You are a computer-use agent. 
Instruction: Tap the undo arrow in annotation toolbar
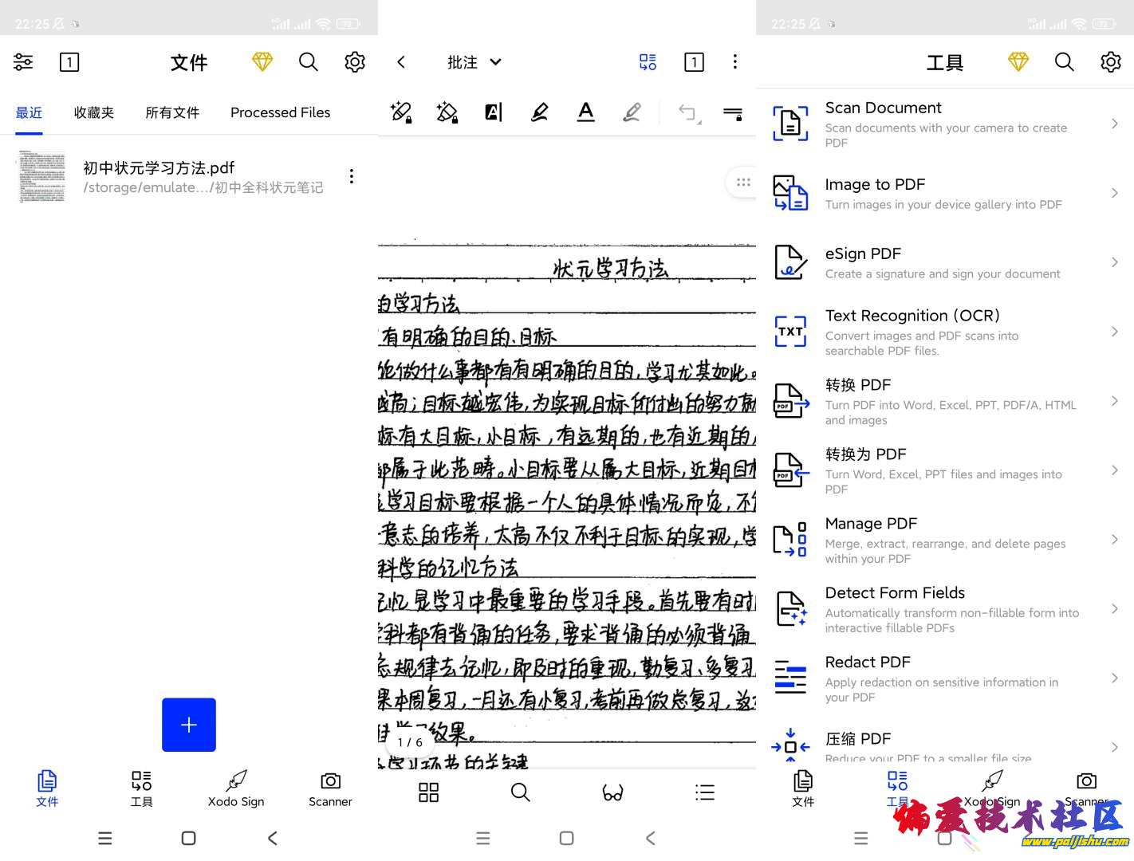687,112
